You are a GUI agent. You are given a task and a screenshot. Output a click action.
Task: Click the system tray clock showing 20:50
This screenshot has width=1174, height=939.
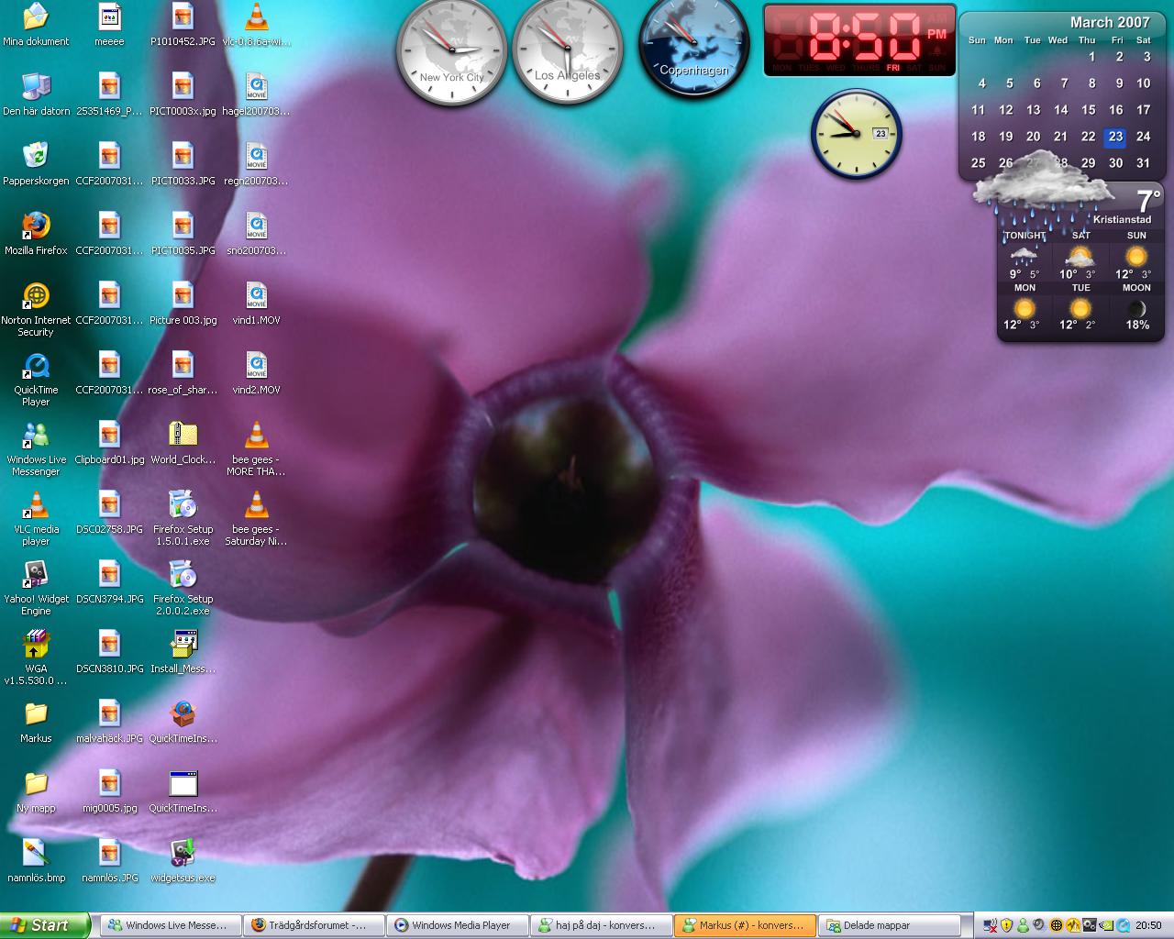[1147, 925]
